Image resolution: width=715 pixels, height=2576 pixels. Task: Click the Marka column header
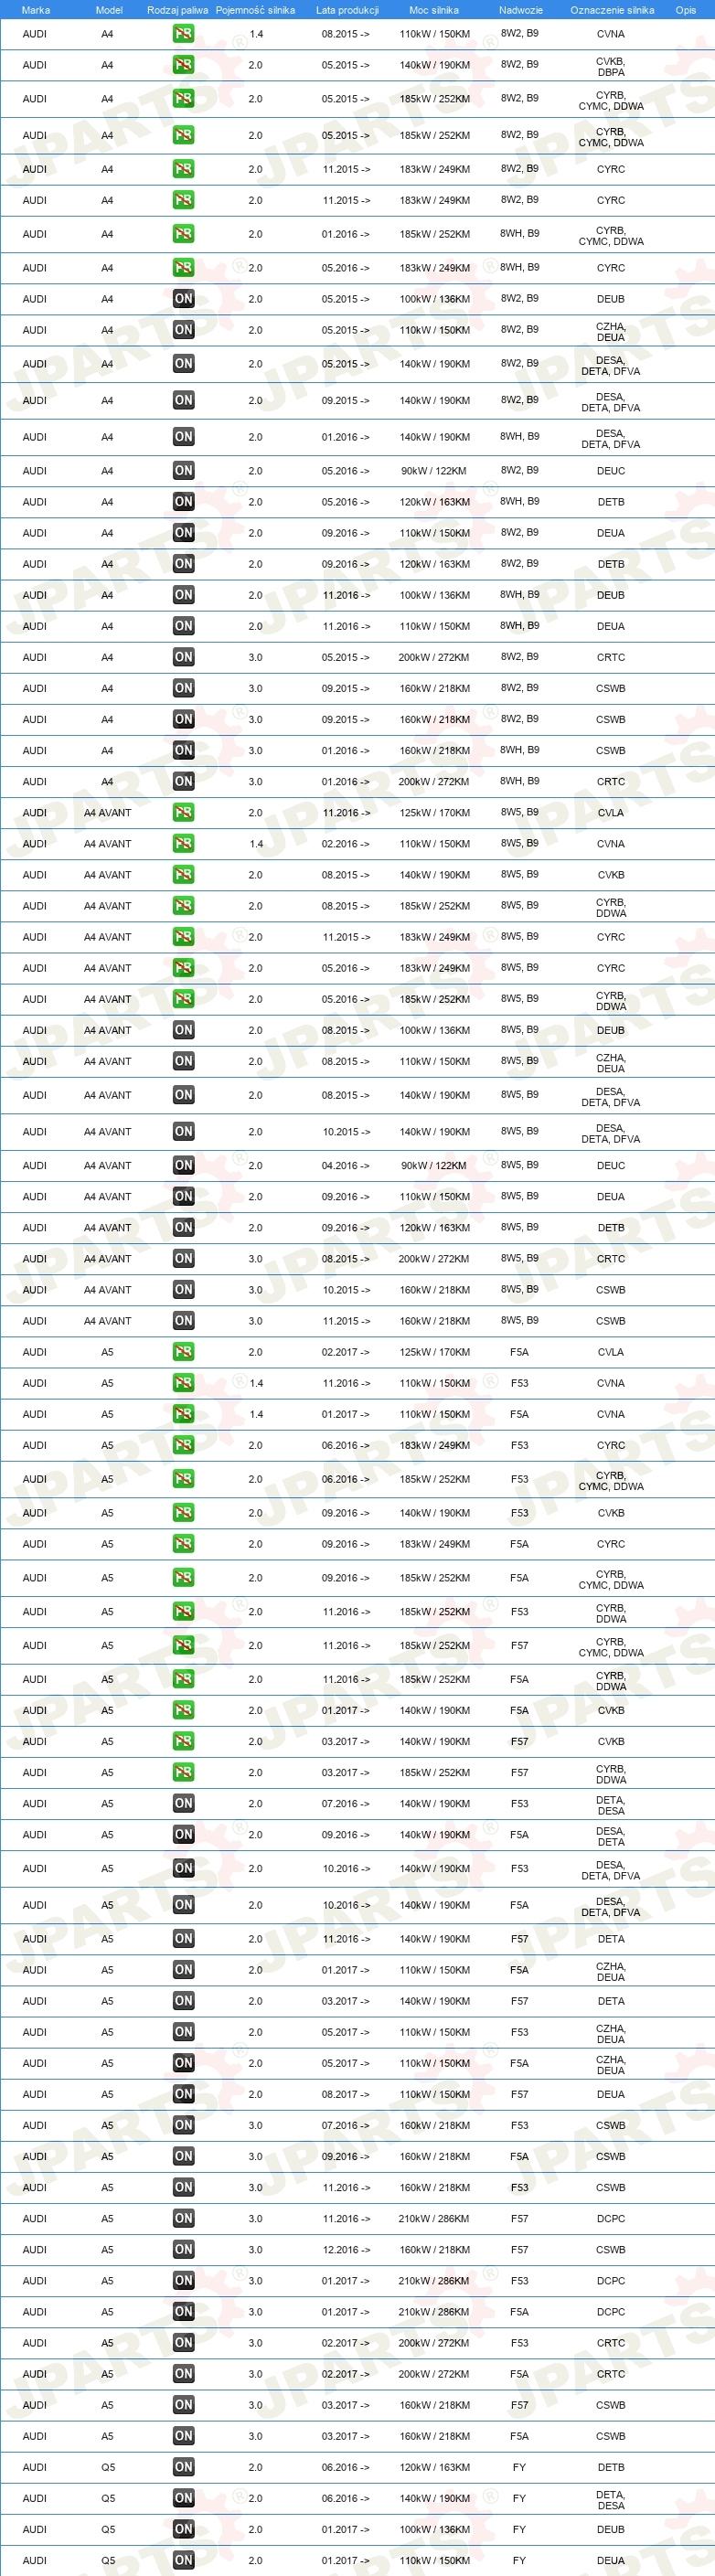pyautogui.click(x=35, y=10)
